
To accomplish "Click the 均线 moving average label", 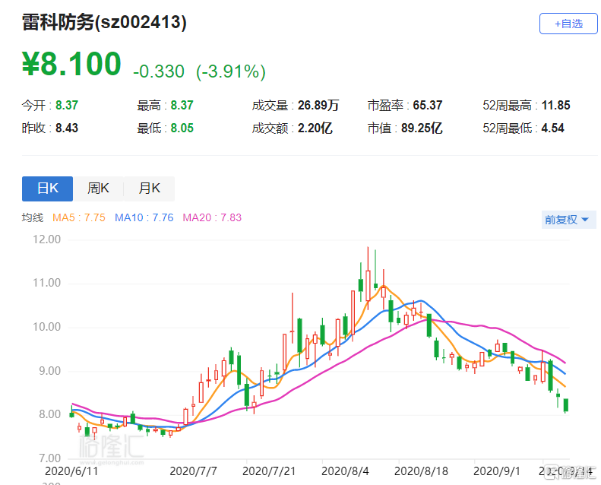I will tap(33, 217).
